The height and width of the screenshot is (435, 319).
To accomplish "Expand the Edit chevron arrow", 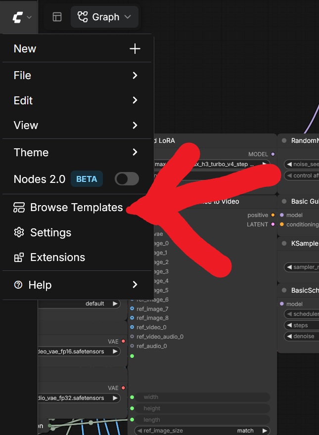I will 135,100.
